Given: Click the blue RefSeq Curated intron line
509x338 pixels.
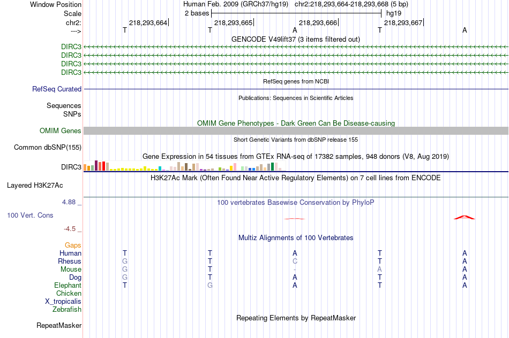Looking at the screenshot, I should (296, 89).
